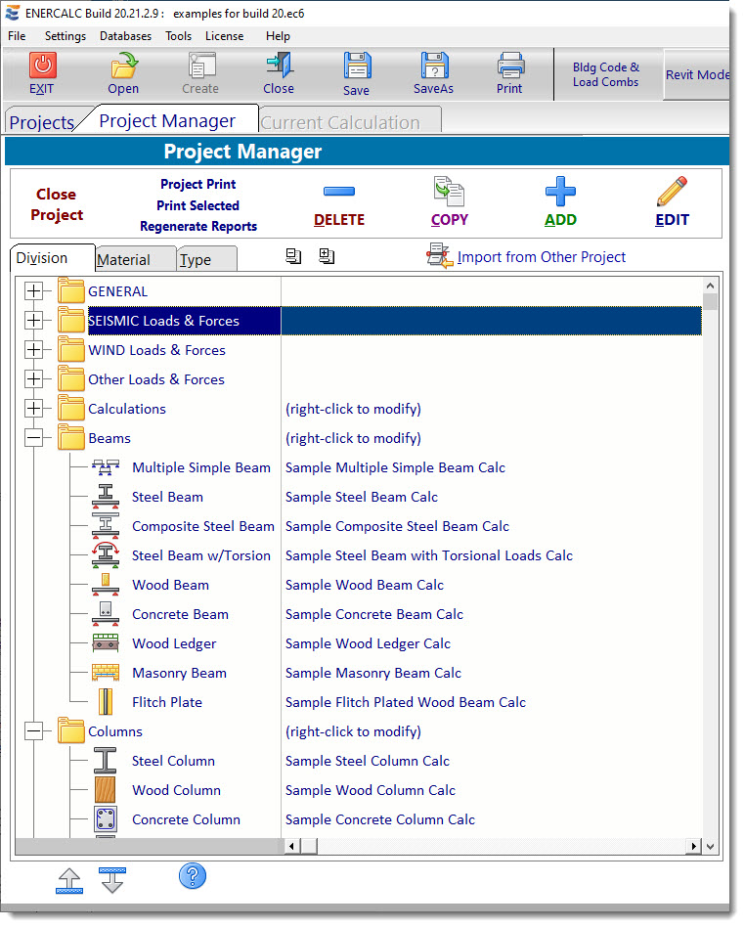Screen dimensions: 744x927
Task: Click the Print printer icon in toolbar
Action: click(509, 66)
